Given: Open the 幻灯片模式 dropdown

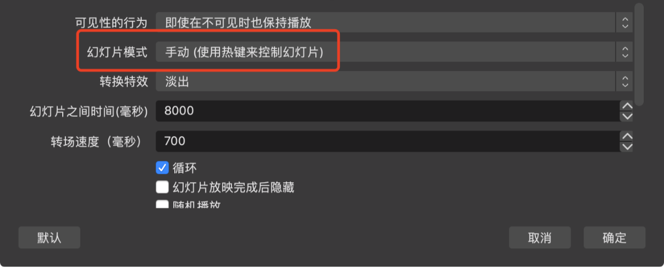Looking at the screenshot, I should pos(394,52).
